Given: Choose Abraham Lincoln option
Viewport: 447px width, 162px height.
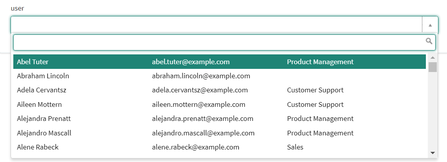Looking at the screenshot, I should [x=43, y=76].
